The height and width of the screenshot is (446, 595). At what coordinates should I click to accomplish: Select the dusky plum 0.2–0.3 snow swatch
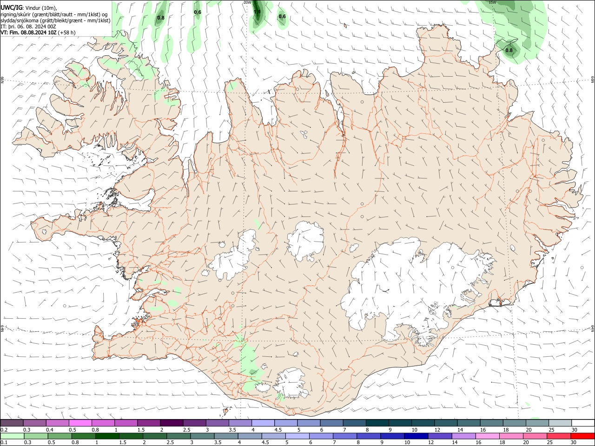tap(12, 423)
